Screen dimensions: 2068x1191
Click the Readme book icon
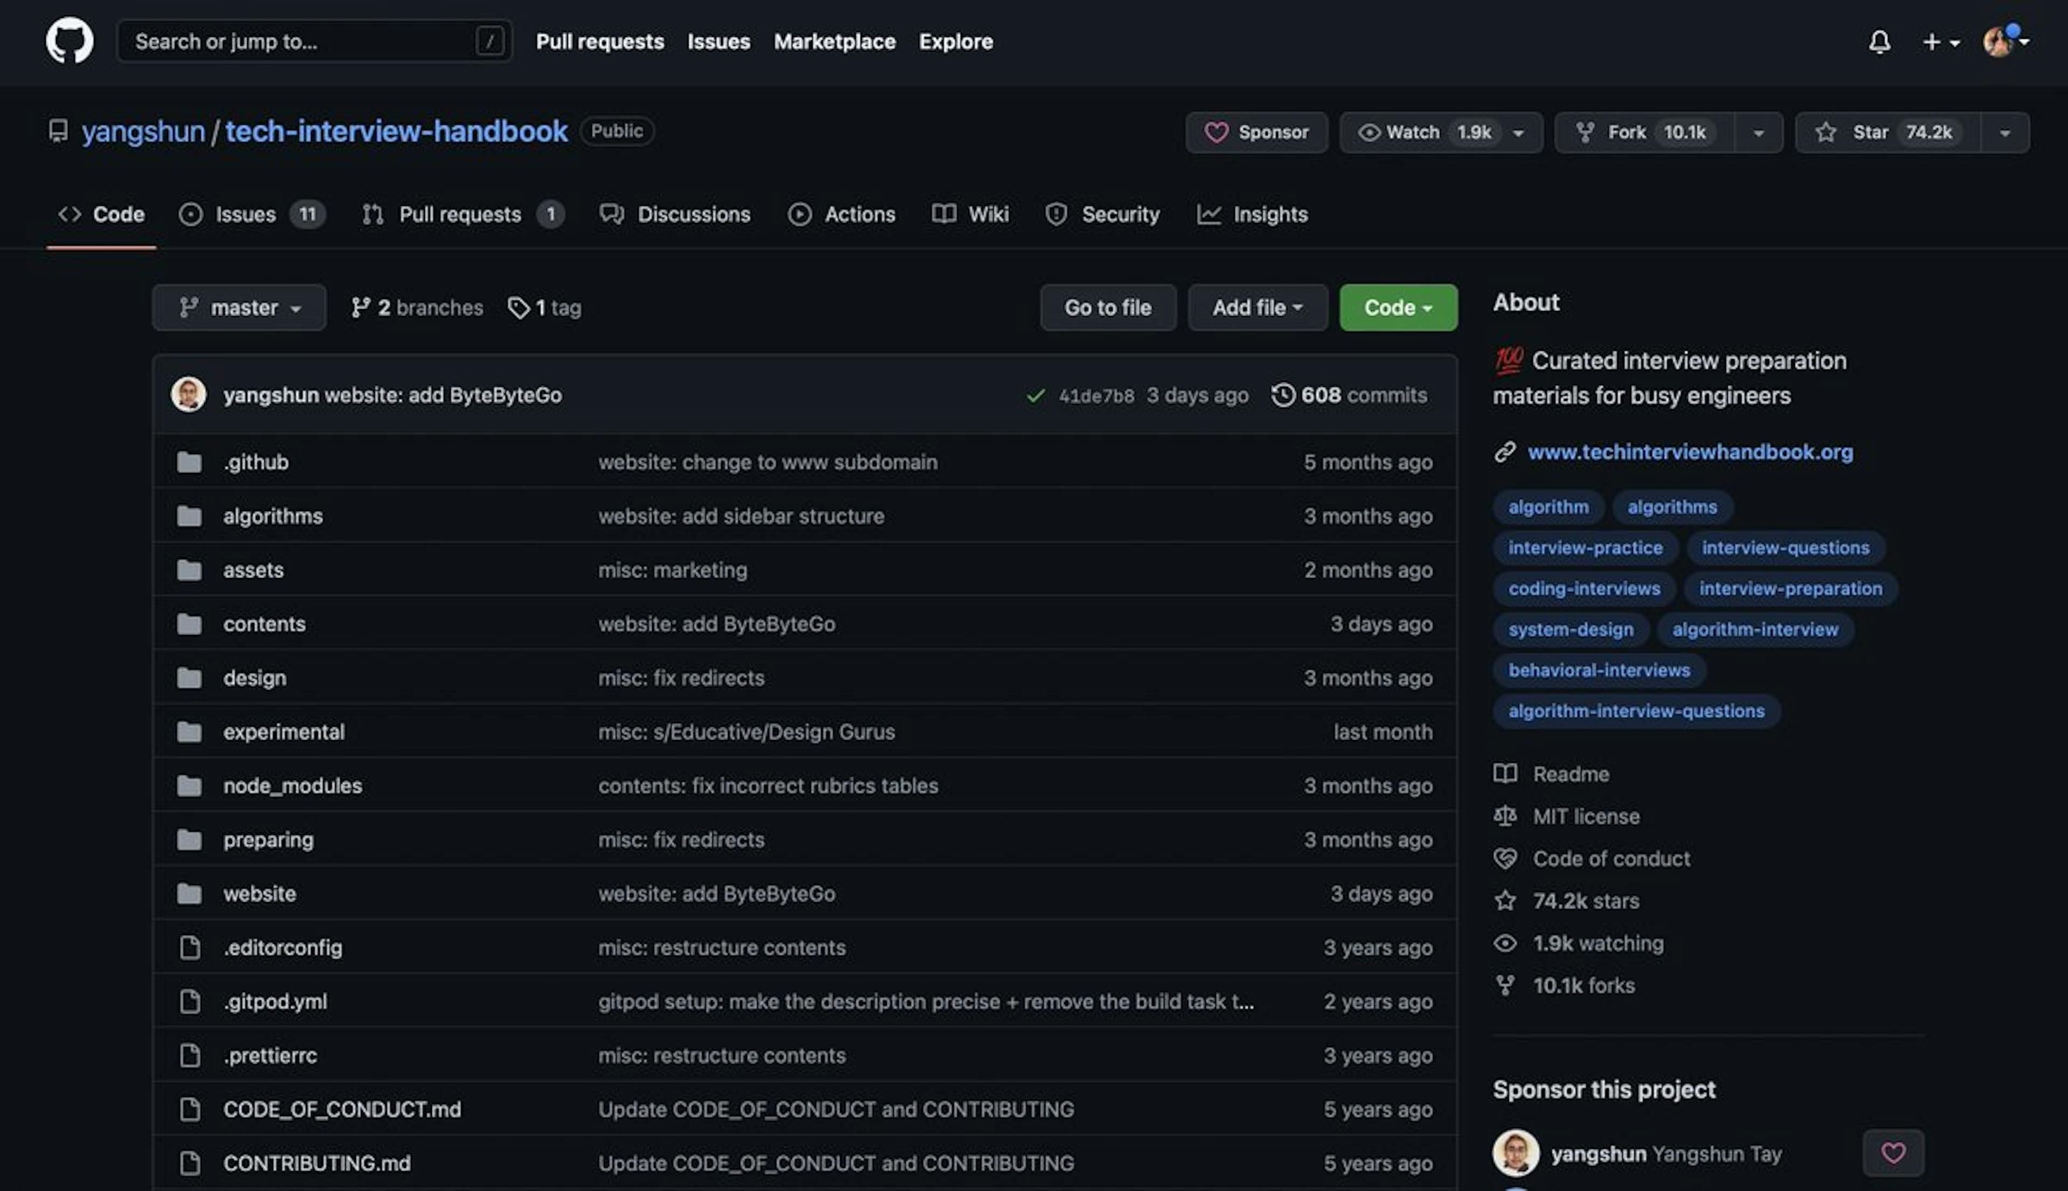(x=1505, y=774)
